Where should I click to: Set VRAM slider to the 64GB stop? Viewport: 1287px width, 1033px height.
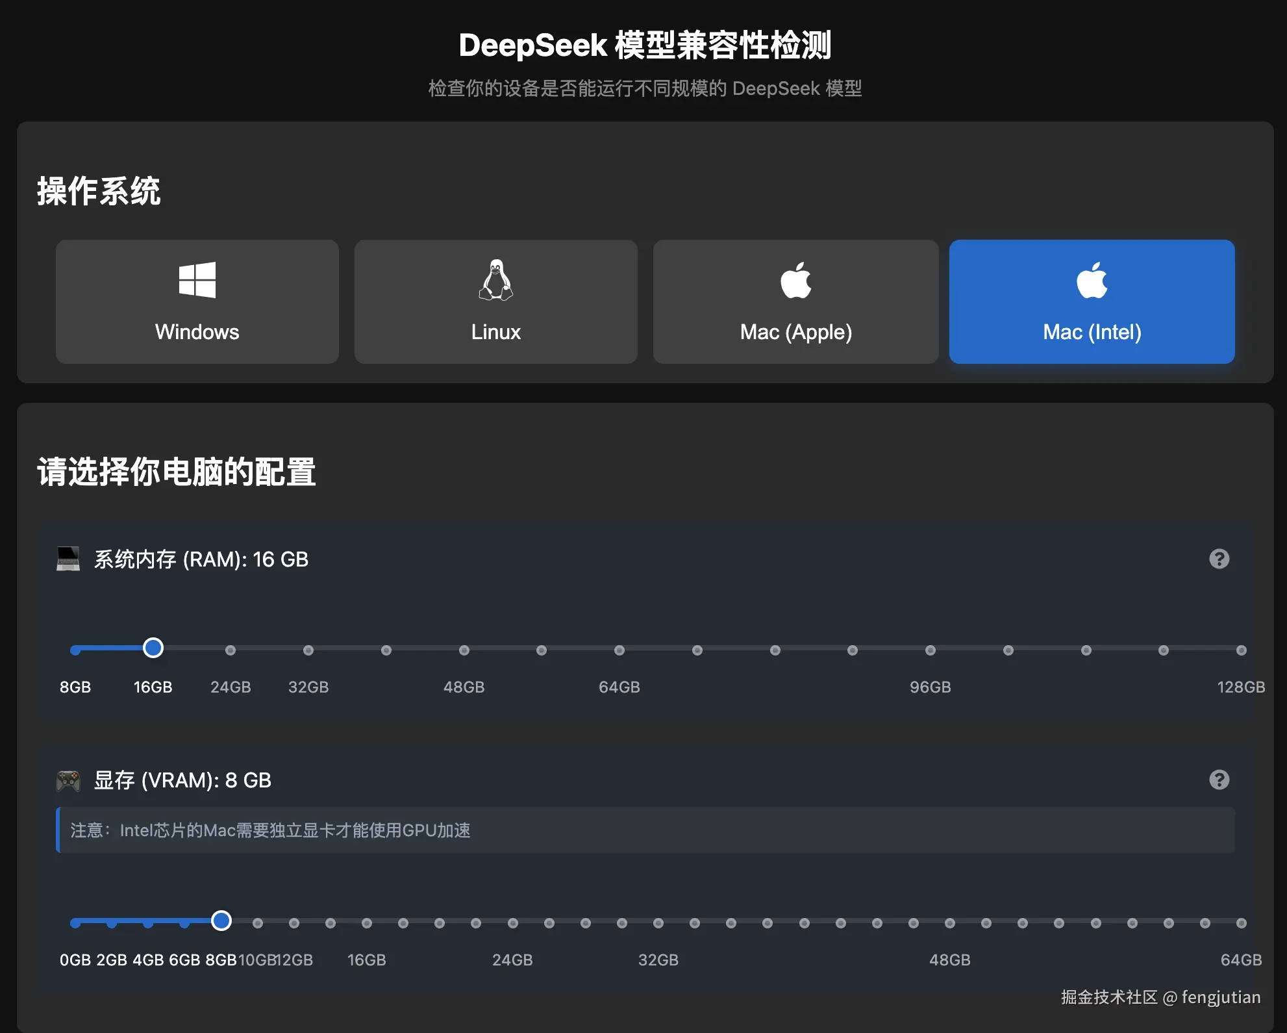pyautogui.click(x=1242, y=923)
